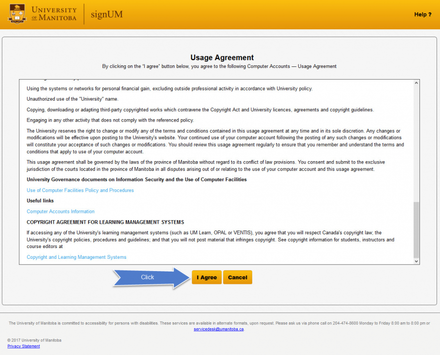Image resolution: width=440 pixels, height=355 pixels.
Task: Click the University of Manitoba crest logo
Action: pyautogui.click(x=17, y=14)
